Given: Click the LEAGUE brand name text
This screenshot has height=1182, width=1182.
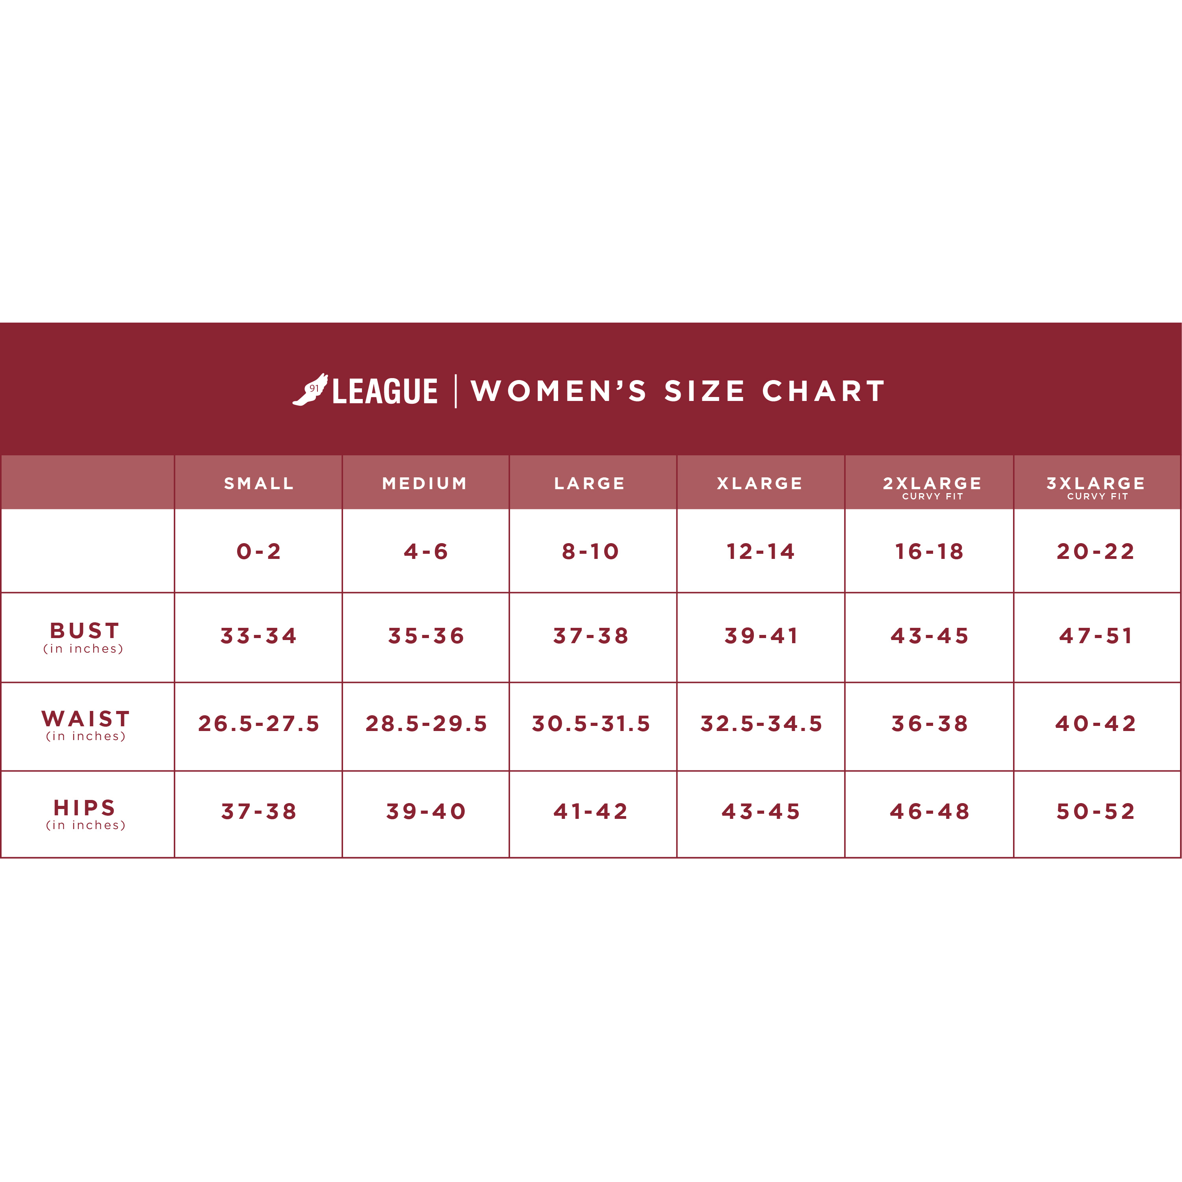Looking at the screenshot, I should coord(385,392).
